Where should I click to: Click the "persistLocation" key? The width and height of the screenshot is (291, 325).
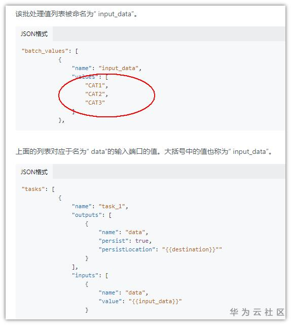pos(127,249)
